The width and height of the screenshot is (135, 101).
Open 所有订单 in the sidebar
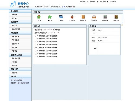14,51
